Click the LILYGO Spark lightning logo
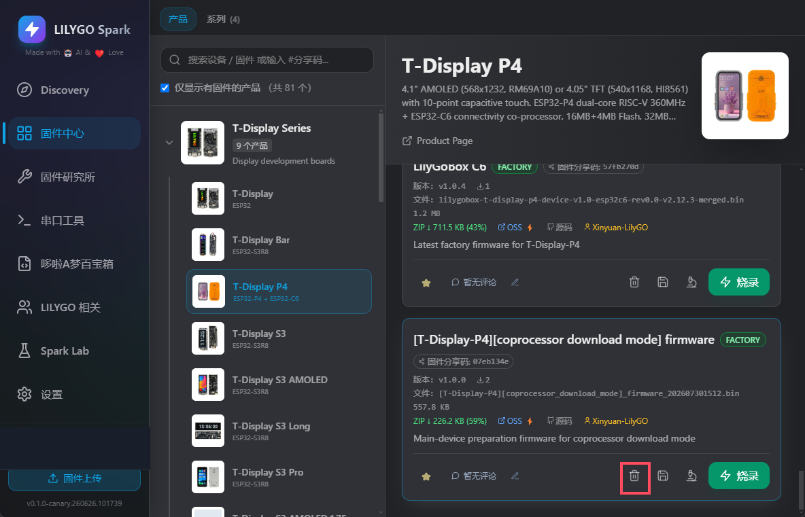This screenshot has width=805, height=517. pos(32,29)
